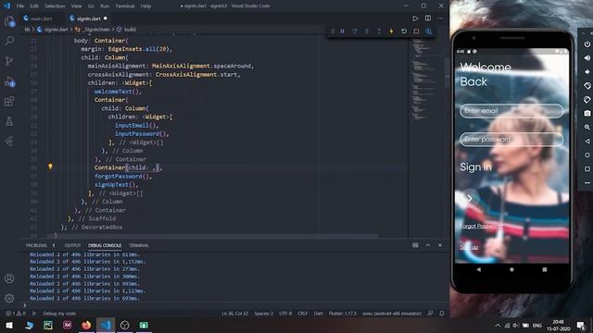The width and height of the screenshot is (593, 333).
Task: Click Enter password field in emulator
Action: [x=511, y=140]
